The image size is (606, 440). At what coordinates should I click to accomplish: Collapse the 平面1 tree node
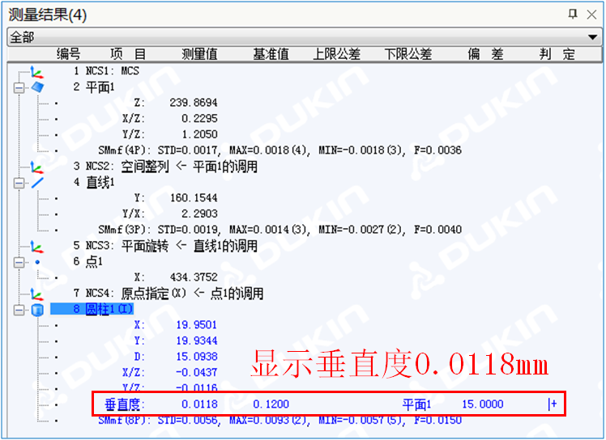(x=19, y=87)
